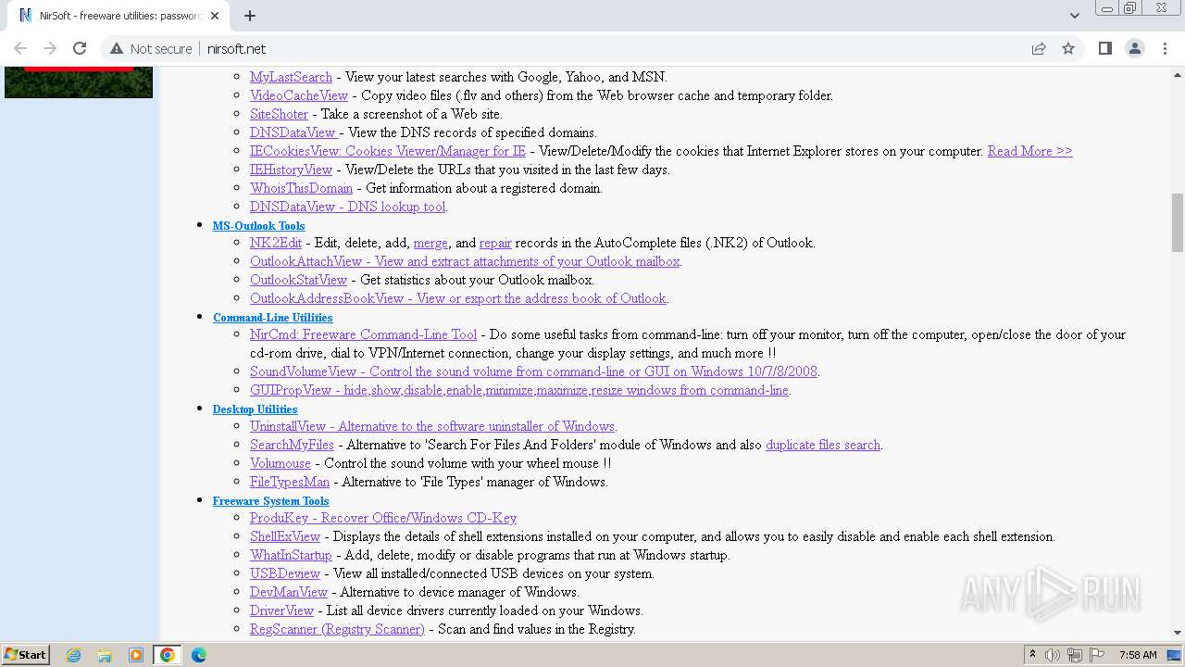Open the VideoCacheView link

tap(299, 95)
